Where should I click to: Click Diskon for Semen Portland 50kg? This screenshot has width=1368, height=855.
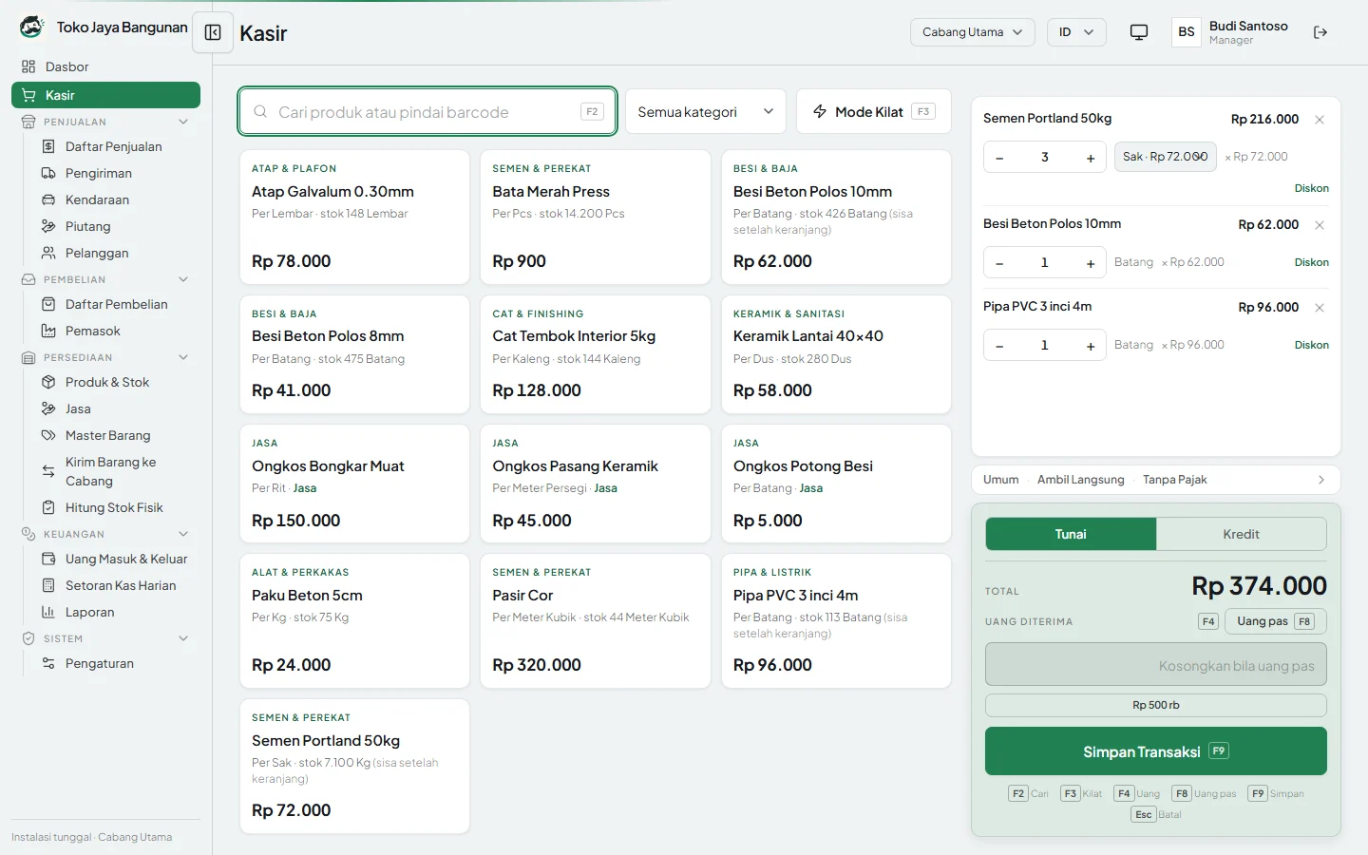pyautogui.click(x=1311, y=188)
